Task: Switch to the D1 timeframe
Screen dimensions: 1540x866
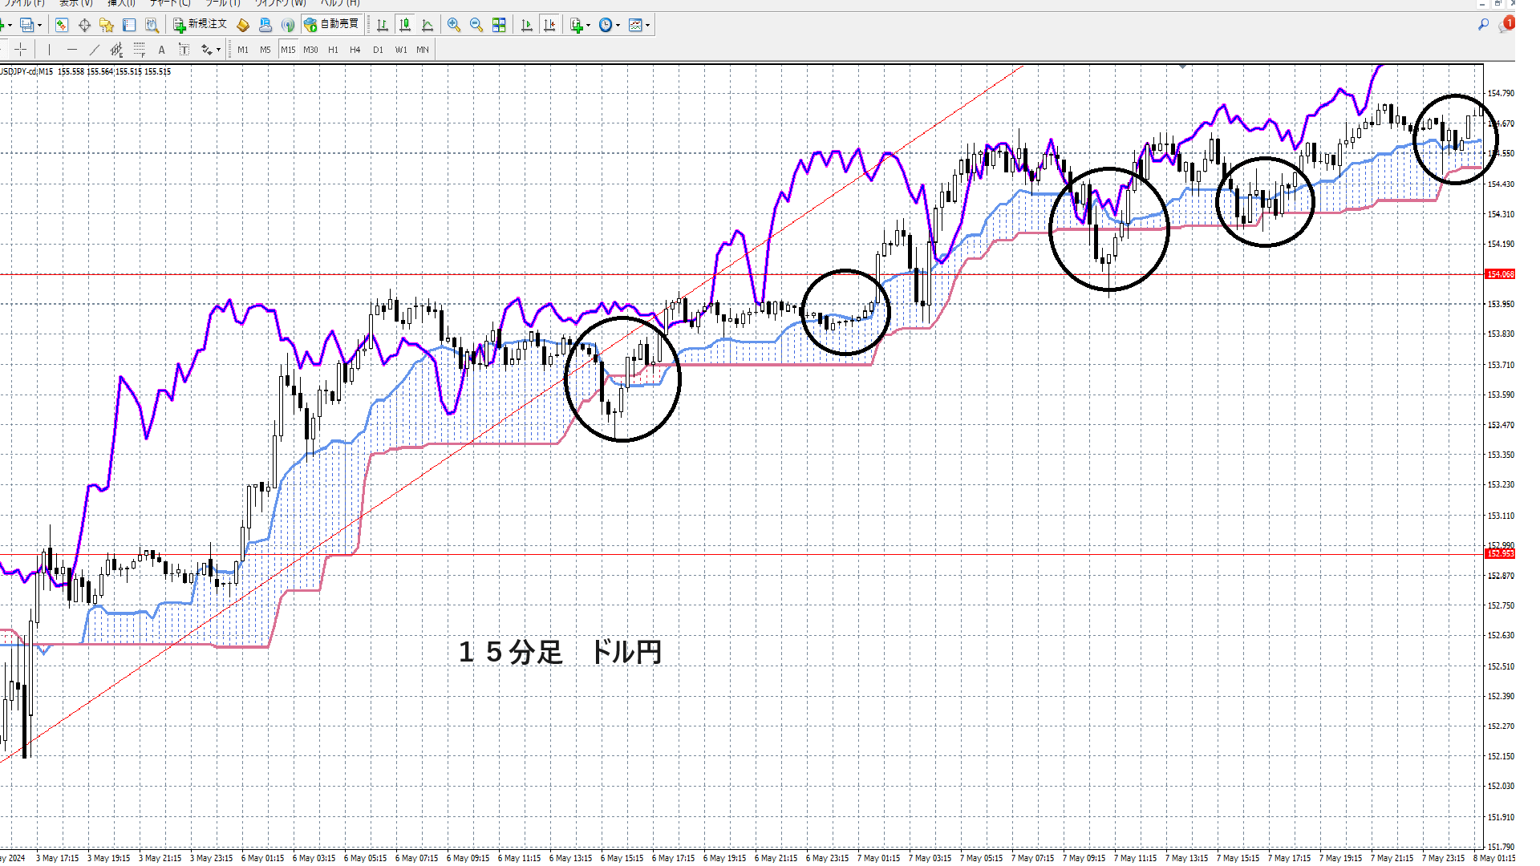Action: (378, 50)
